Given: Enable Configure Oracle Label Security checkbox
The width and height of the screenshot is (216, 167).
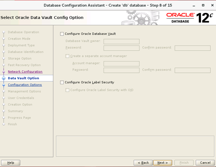Looking at the screenshot, I should click(62, 82).
